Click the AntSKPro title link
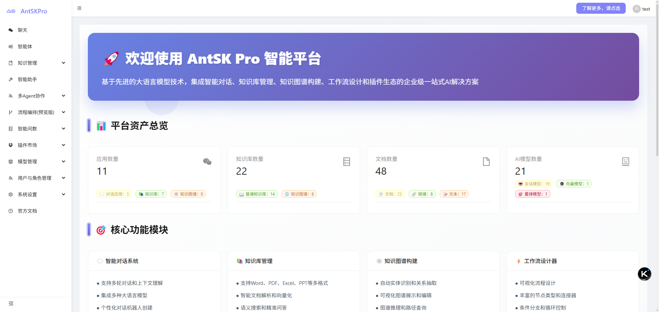 click(x=34, y=11)
